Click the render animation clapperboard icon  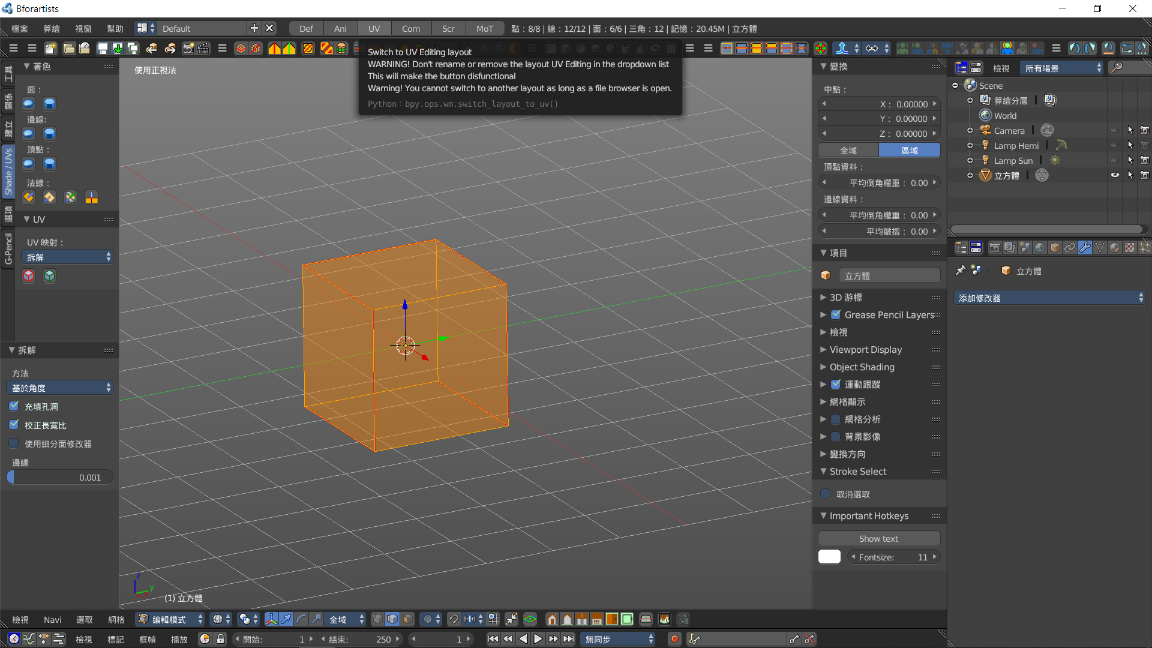point(203,49)
